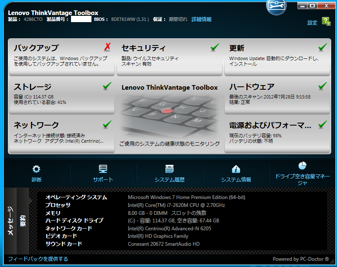Click 'Intel(R) Core(TM) i7-2620M' value

coord(176,205)
